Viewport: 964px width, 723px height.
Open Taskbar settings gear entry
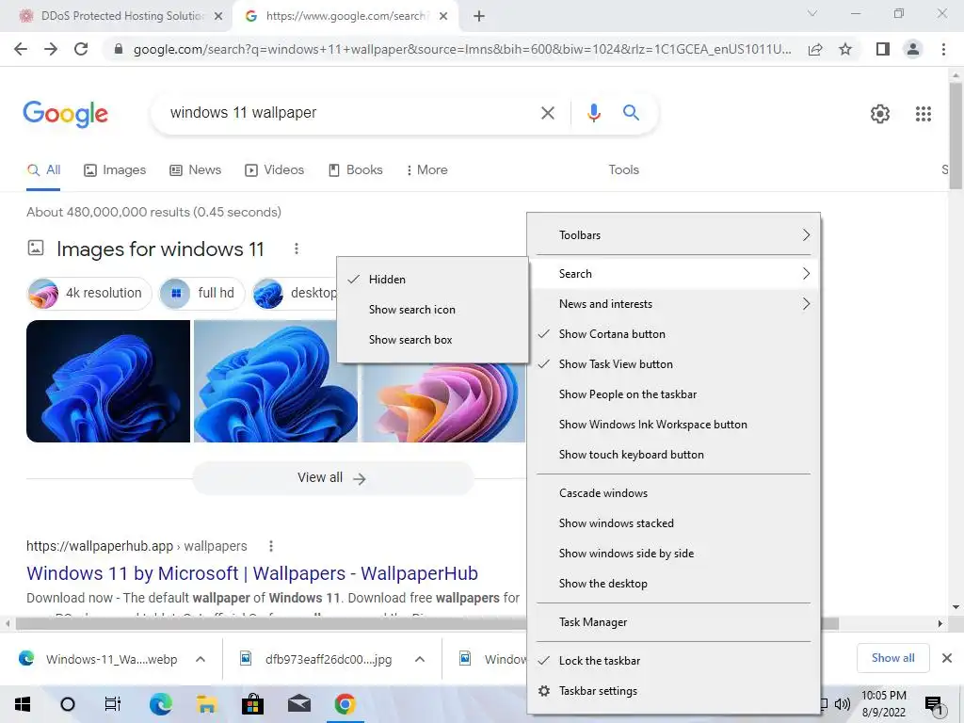pyautogui.click(x=674, y=691)
